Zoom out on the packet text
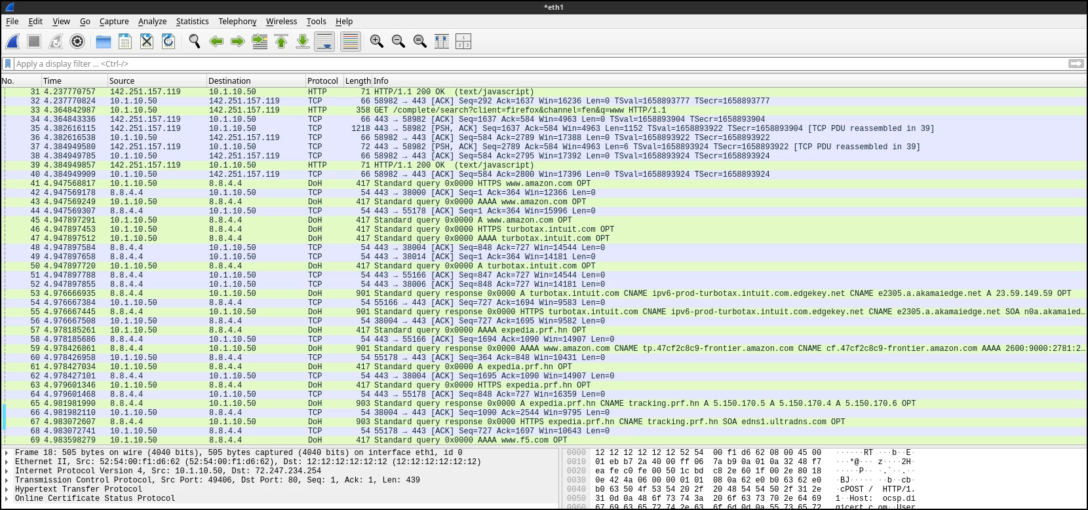This screenshot has height=510, width=1088. click(398, 41)
